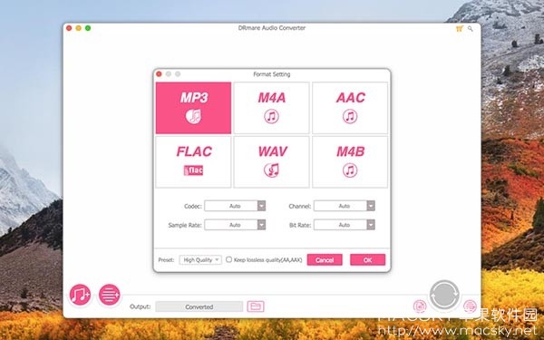Click the add music files icon
This screenshot has height=340, width=544.
click(x=80, y=295)
